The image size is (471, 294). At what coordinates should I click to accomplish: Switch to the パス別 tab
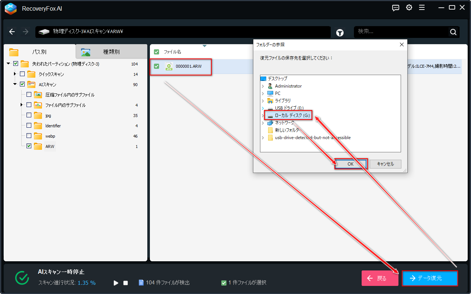39,52
